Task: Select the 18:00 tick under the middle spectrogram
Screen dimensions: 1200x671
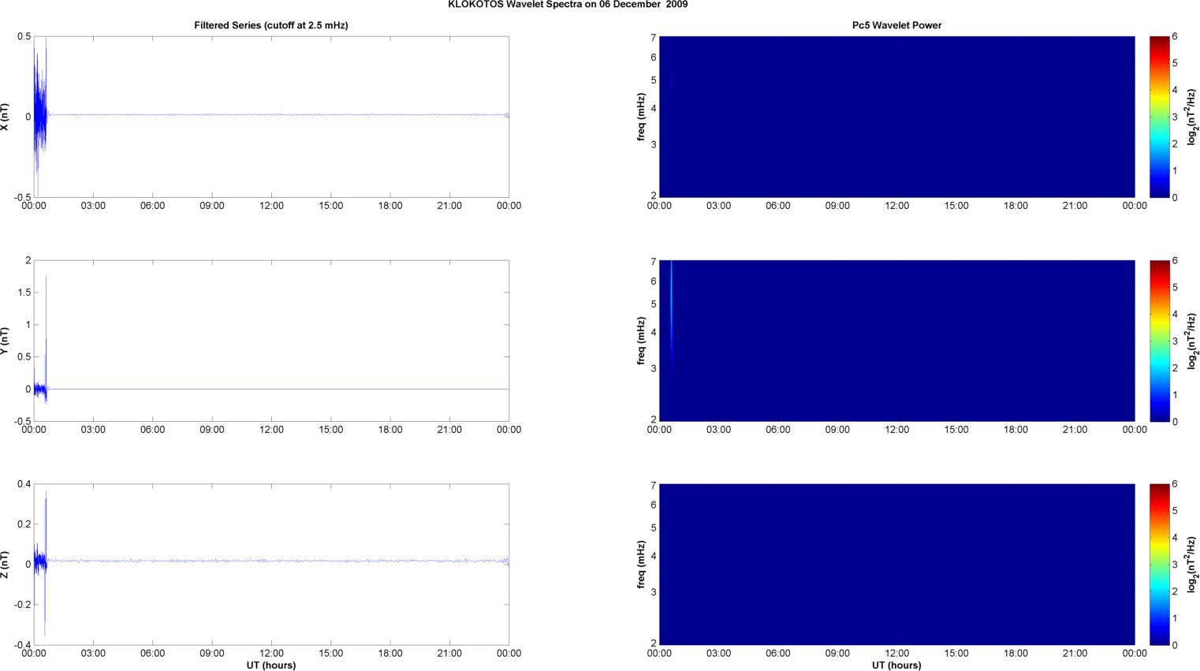Action: (1016, 430)
